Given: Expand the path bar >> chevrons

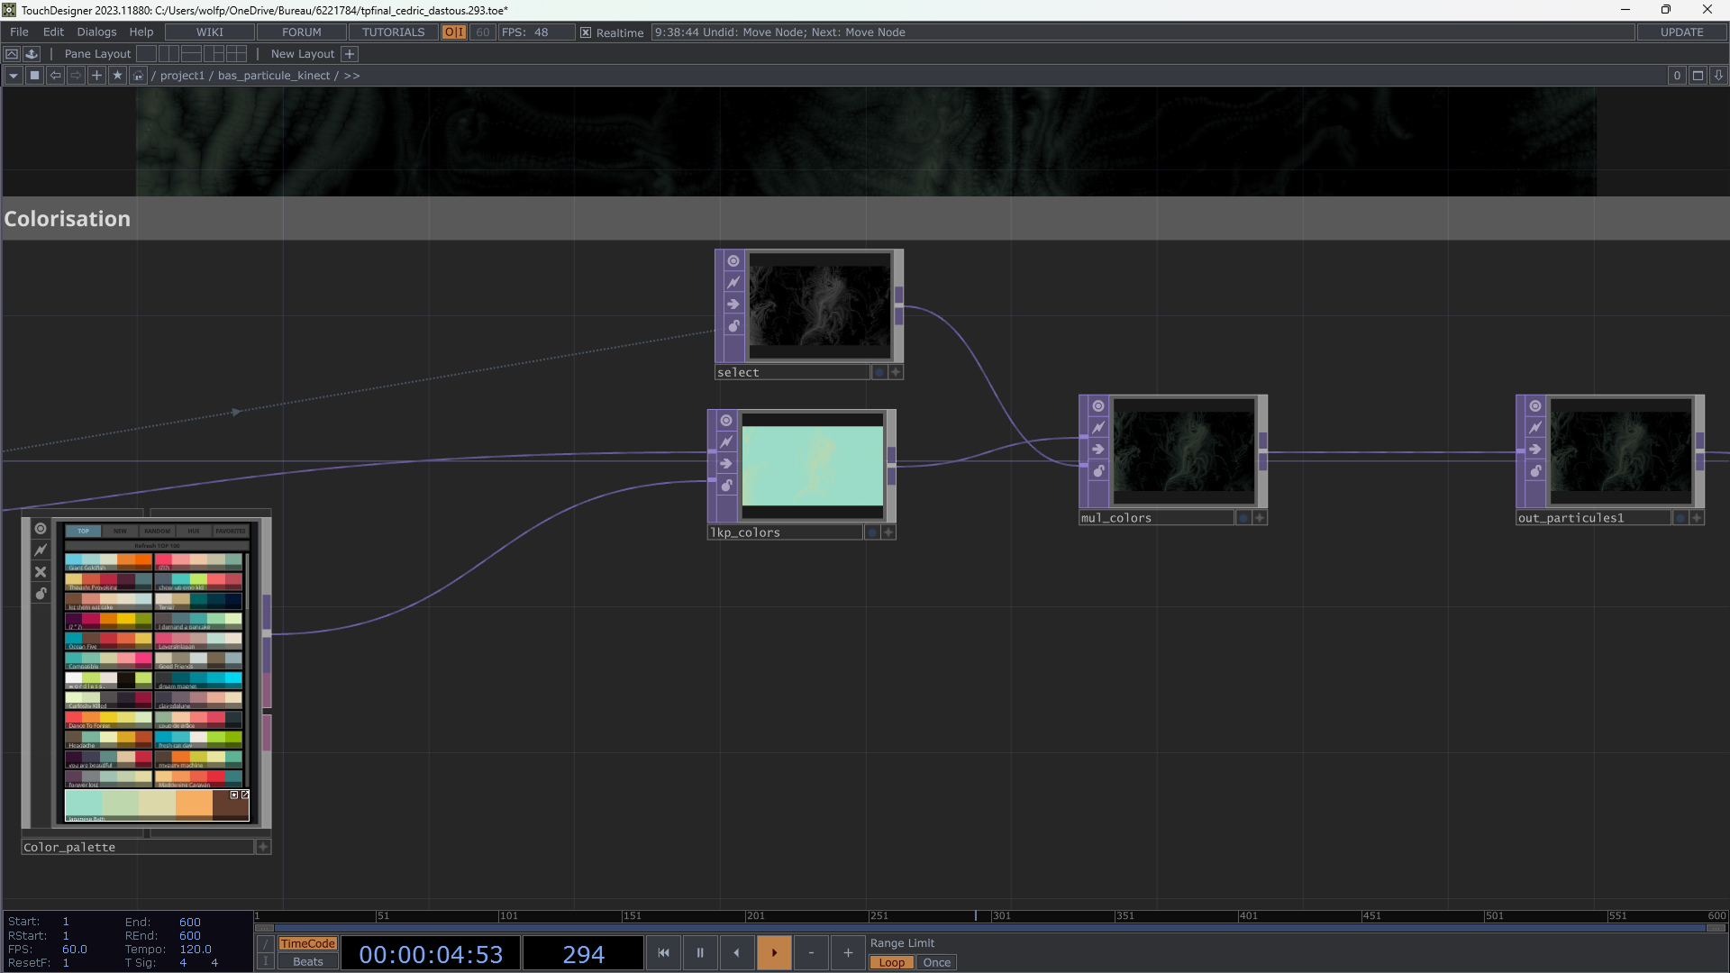Looking at the screenshot, I should click(x=351, y=76).
